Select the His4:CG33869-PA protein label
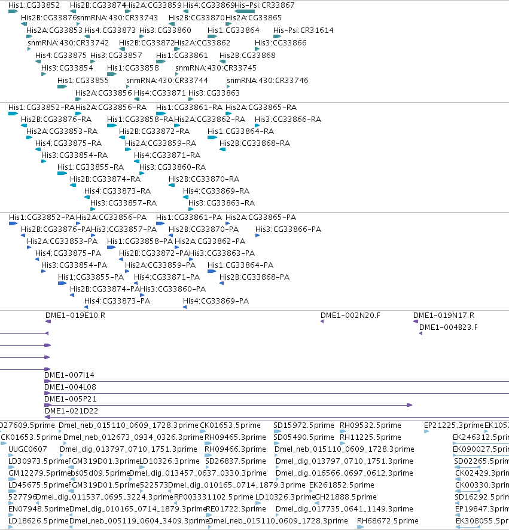 [x=216, y=301]
